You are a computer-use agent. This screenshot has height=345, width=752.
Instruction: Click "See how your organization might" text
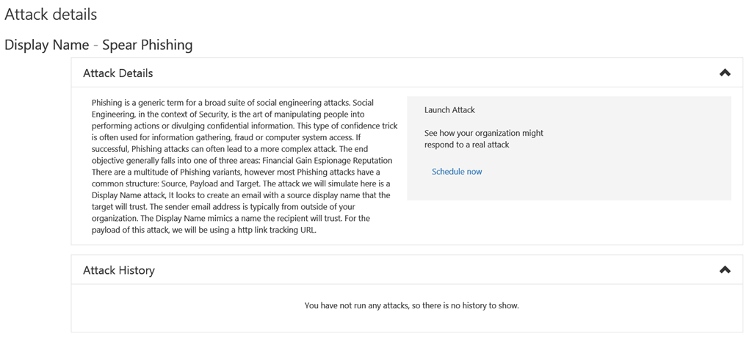tap(483, 133)
